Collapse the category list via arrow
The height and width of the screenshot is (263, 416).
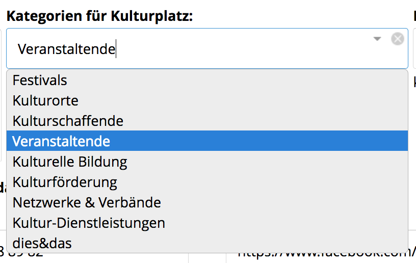[377, 39]
